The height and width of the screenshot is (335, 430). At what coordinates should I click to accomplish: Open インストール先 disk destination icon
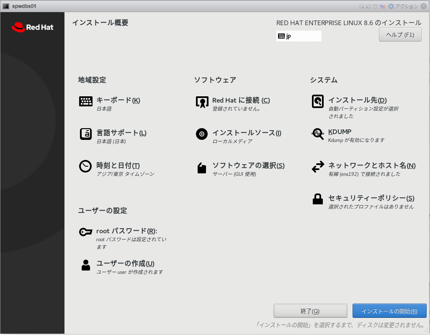318,101
